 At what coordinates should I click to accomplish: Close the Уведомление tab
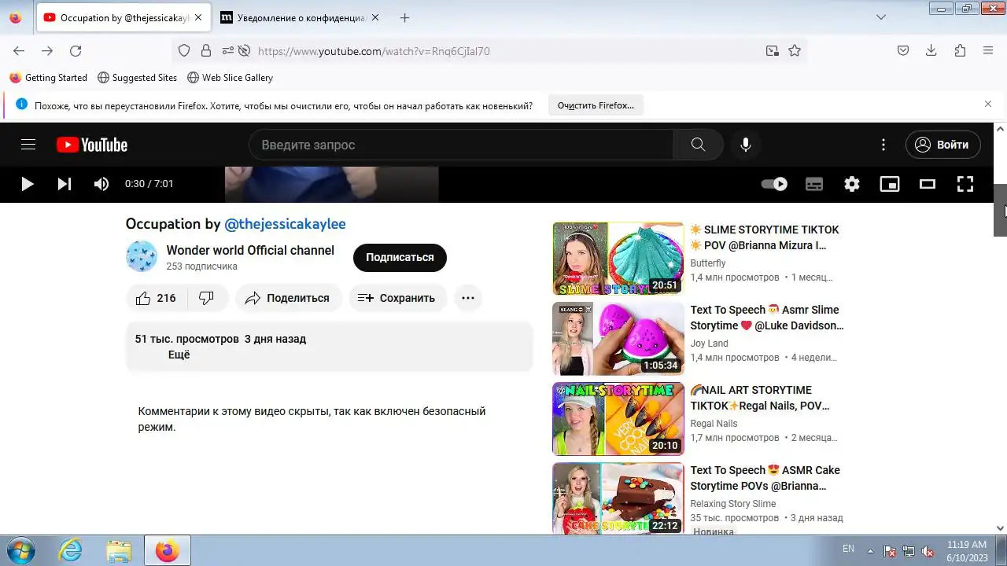(x=374, y=17)
